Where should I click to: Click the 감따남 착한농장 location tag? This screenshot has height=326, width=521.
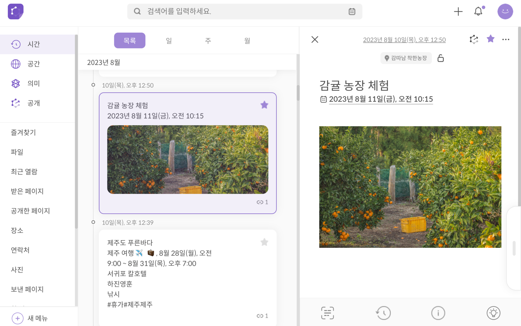point(406,58)
